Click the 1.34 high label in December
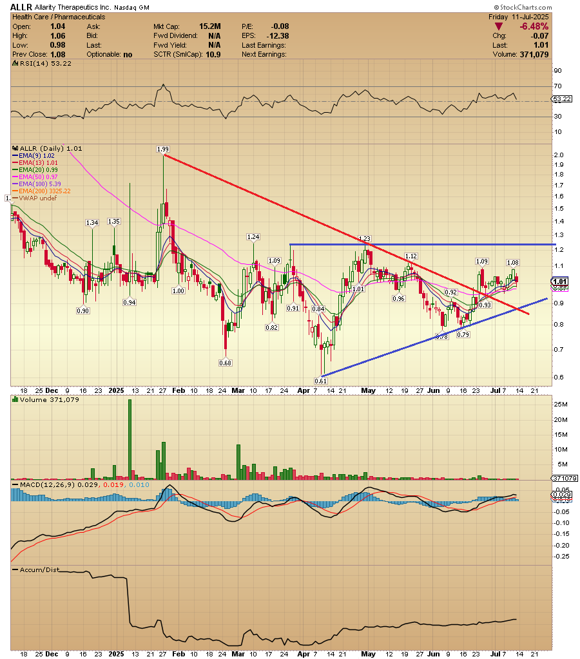580x659 pixels. [92, 223]
